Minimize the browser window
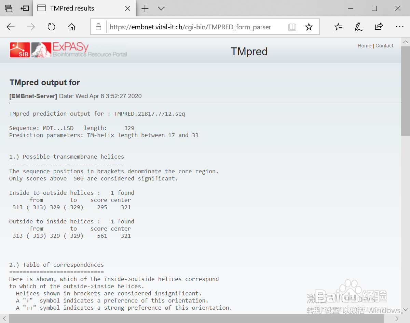Screen dimensions: 410x323 coord(351,8)
